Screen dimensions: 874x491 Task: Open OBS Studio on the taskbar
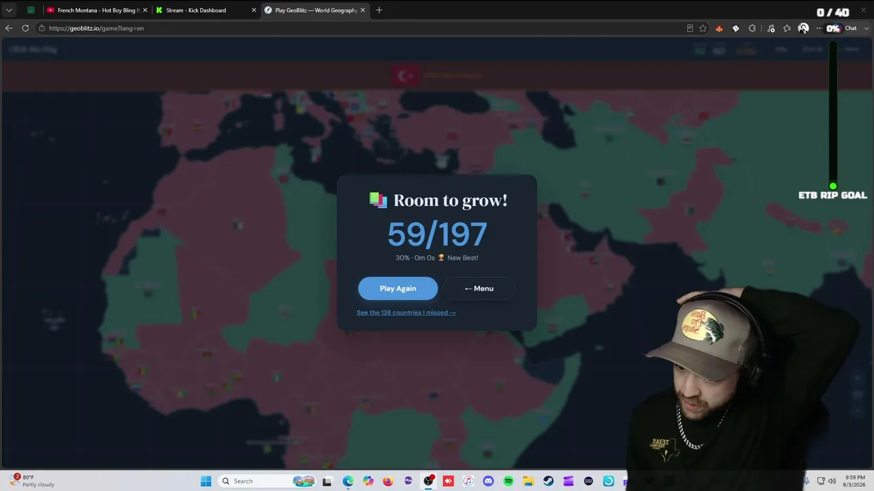[x=428, y=481]
